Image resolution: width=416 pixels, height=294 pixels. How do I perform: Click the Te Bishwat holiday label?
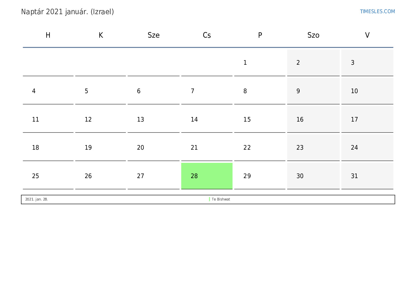[x=221, y=199]
